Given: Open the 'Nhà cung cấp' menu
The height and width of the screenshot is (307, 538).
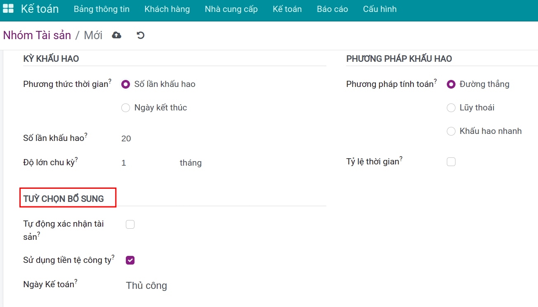Looking at the screenshot, I should pyautogui.click(x=231, y=9).
